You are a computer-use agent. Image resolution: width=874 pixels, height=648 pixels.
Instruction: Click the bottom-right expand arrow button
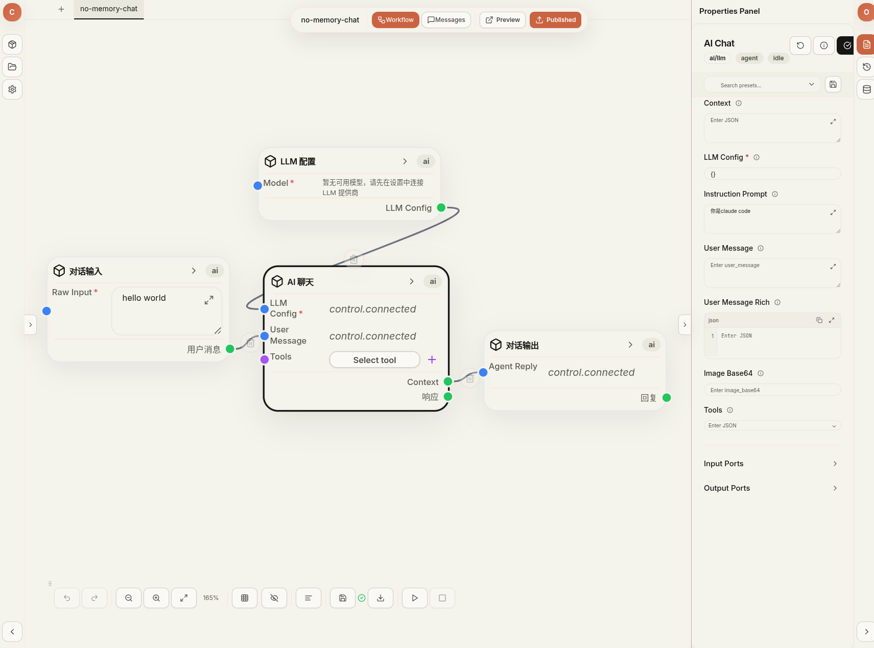point(866,632)
